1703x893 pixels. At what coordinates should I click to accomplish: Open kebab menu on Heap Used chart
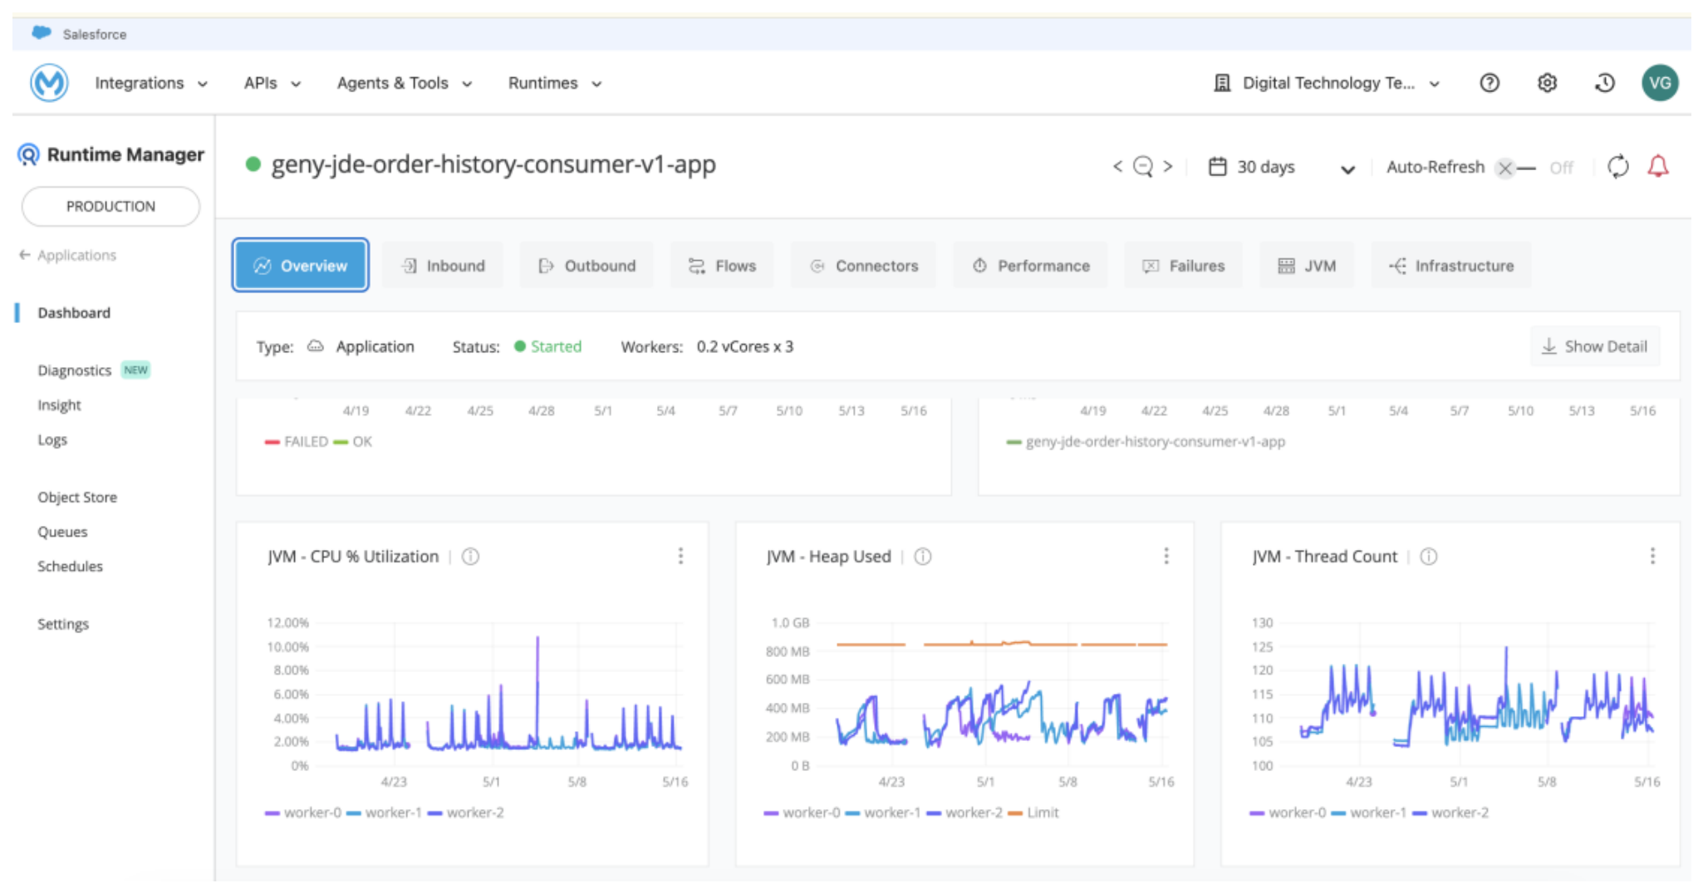pyautogui.click(x=1166, y=556)
